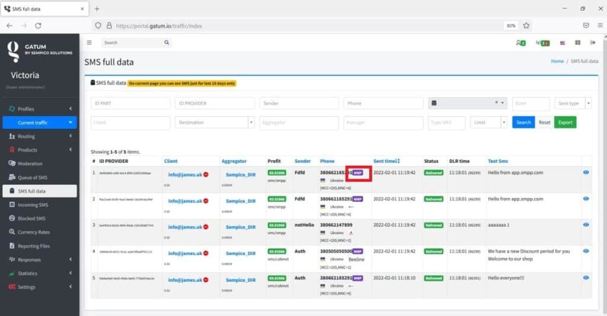The width and height of the screenshot is (607, 316).
Task: Open the Destination dropdown
Action: (x=215, y=122)
